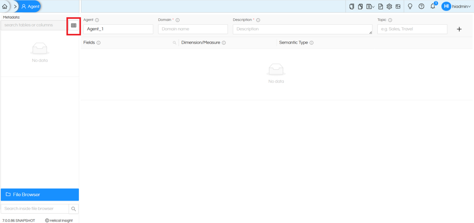Screen dimensions: 474x223
Task: Show info for Dimension/Measure column
Action: point(224,43)
